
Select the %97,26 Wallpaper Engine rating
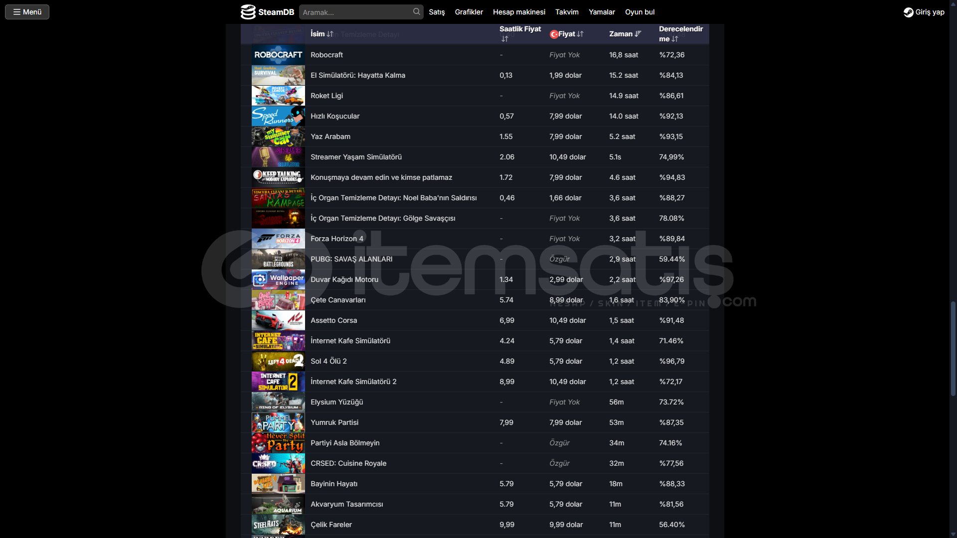tap(671, 279)
